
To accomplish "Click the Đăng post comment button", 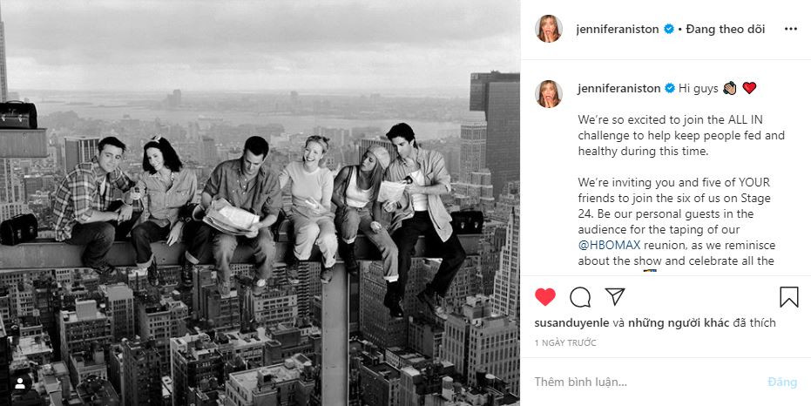I will [x=782, y=382].
